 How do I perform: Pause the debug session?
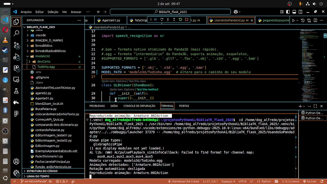coord(155,20)
